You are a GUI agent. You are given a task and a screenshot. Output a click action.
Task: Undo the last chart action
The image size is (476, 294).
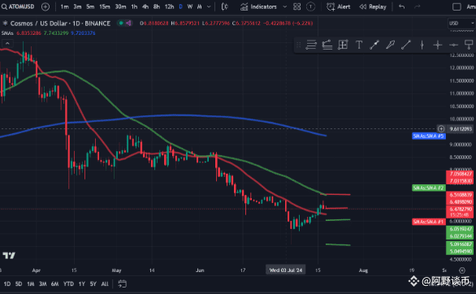point(401,6)
